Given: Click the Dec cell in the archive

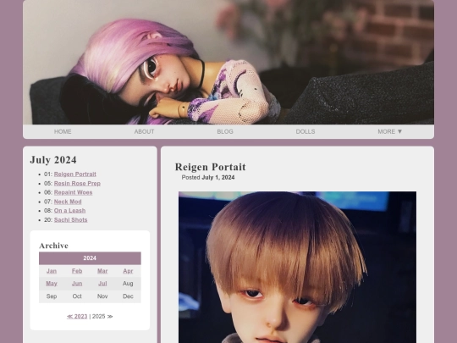Looking at the screenshot, I should click(128, 296).
